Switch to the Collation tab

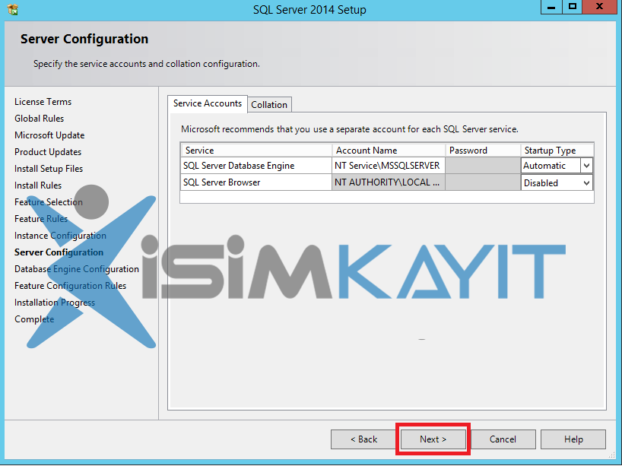pyautogui.click(x=269, y=105)
